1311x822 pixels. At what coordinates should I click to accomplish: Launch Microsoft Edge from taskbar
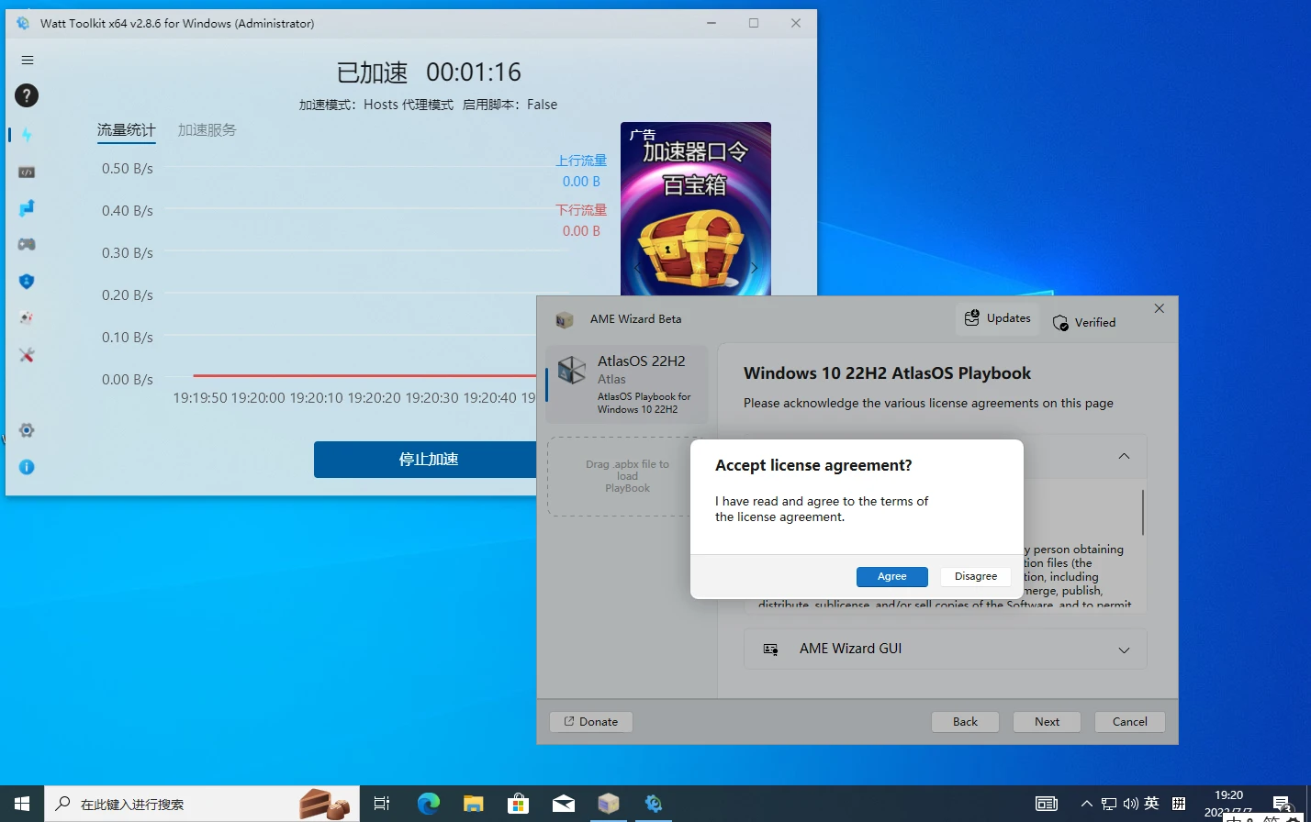pos(428,804)
